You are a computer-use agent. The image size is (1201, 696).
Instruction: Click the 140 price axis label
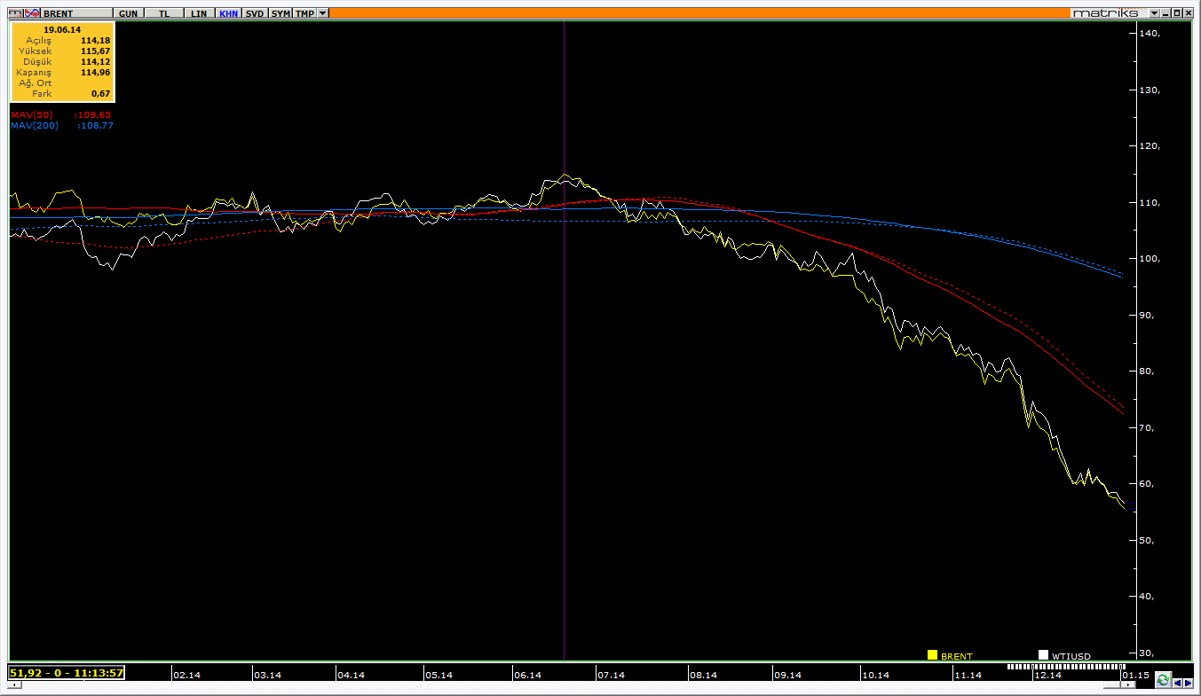pos(1150,33)
